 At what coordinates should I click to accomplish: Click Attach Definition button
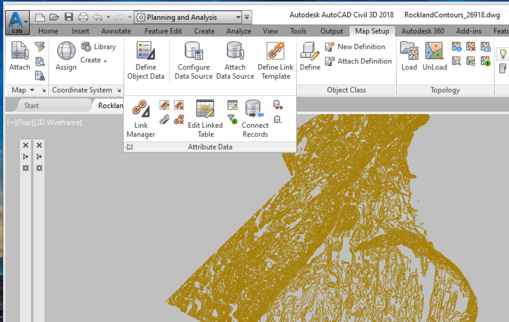coord(358,61)
